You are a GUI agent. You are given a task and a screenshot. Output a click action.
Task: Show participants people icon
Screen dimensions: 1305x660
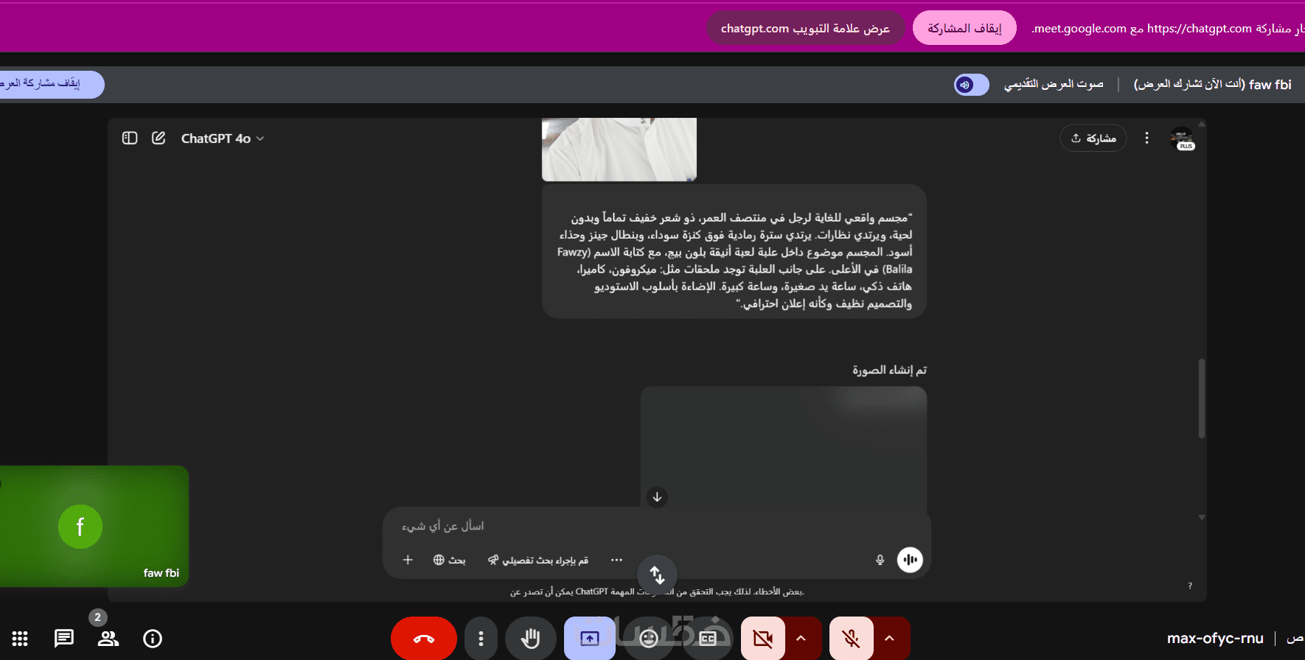(x=108, y=639)
